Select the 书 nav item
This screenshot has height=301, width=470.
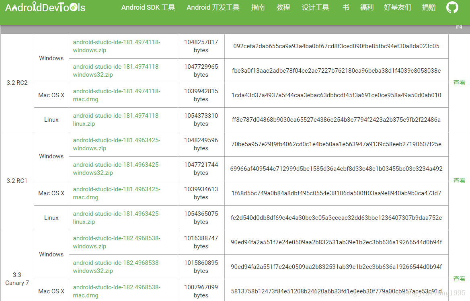click(x=346, y=8)
